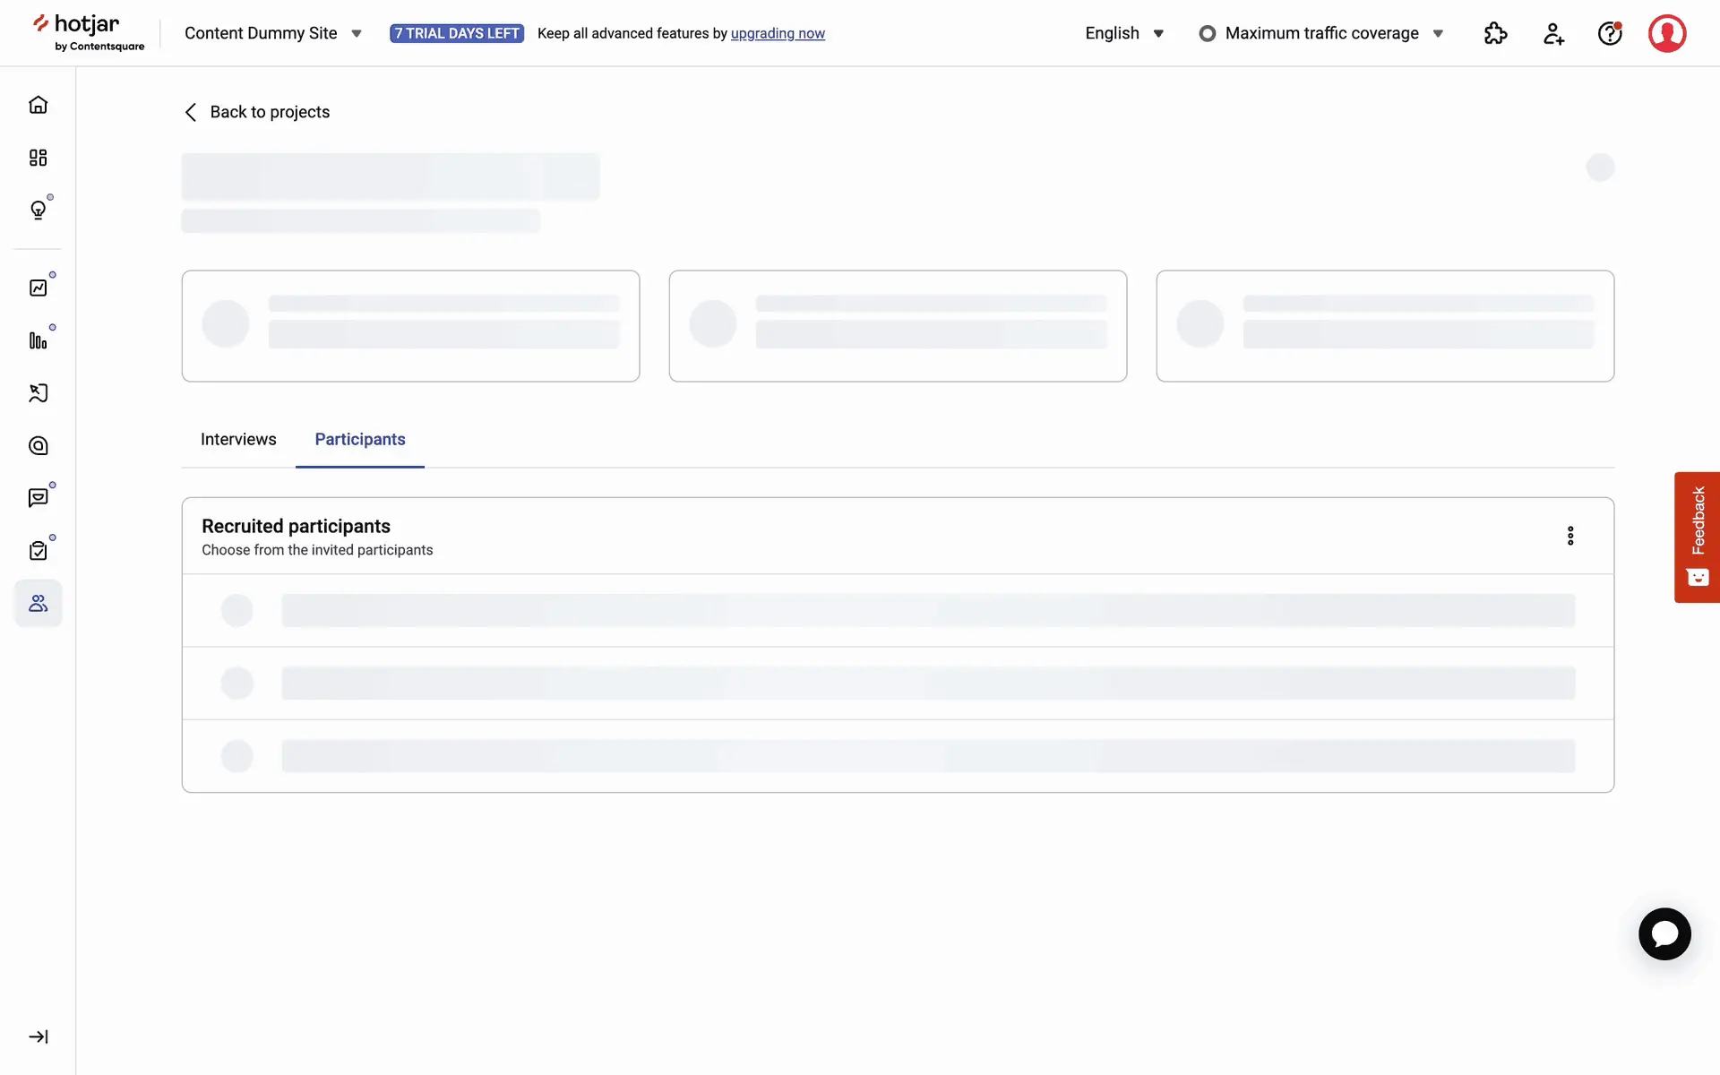
Task: Open Recruited participants three-dot menu
Action: tap(1569, 536)
